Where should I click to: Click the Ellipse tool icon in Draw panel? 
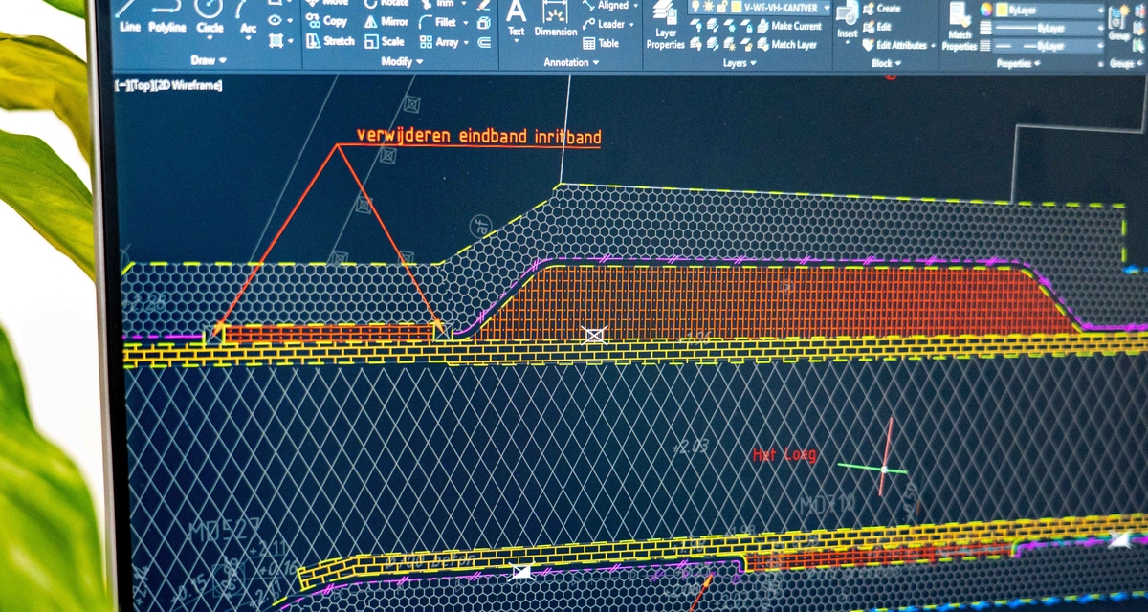click(275, 20)
